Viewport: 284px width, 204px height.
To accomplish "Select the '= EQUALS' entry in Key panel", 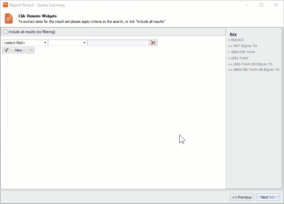I will click(237, 40).
